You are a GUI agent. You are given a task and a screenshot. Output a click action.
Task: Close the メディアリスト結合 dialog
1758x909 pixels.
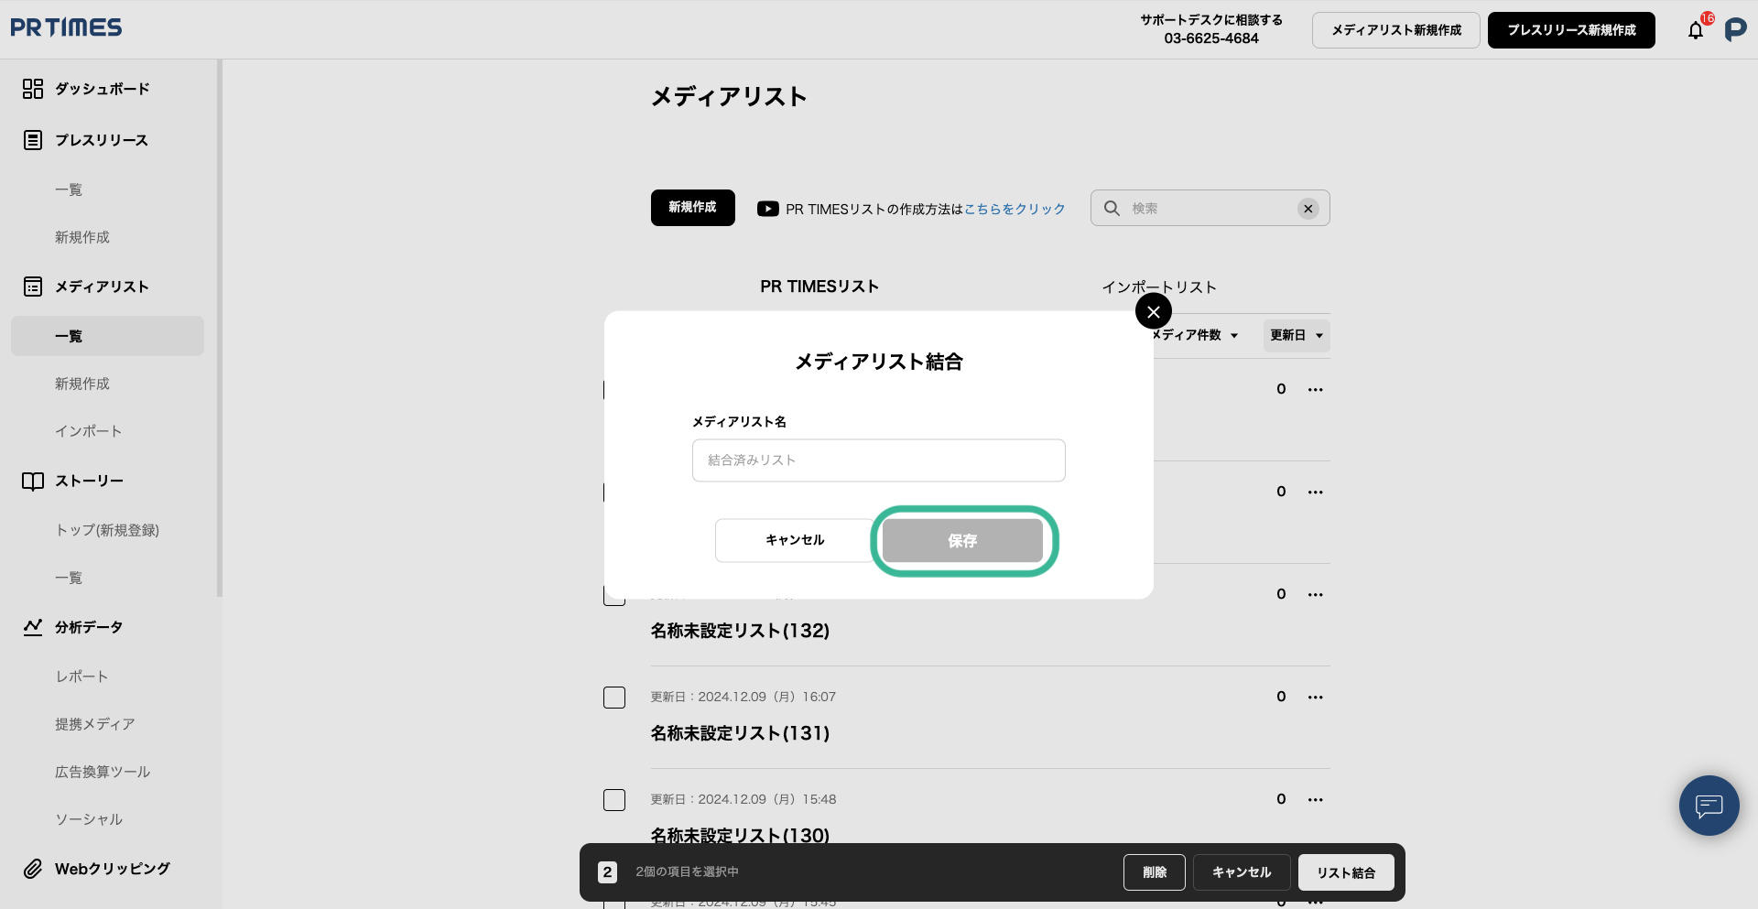pos(1154,311)
